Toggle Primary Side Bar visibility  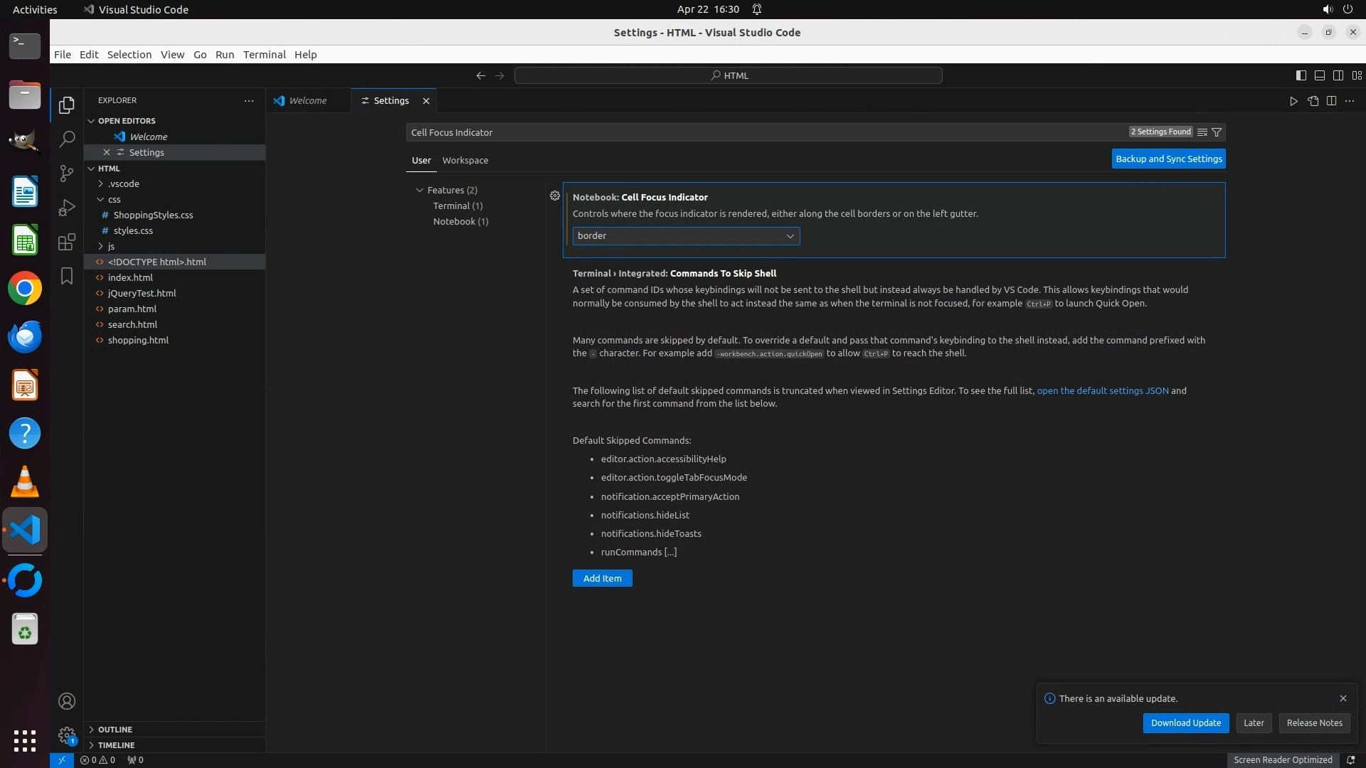(x=1301, y=75)
